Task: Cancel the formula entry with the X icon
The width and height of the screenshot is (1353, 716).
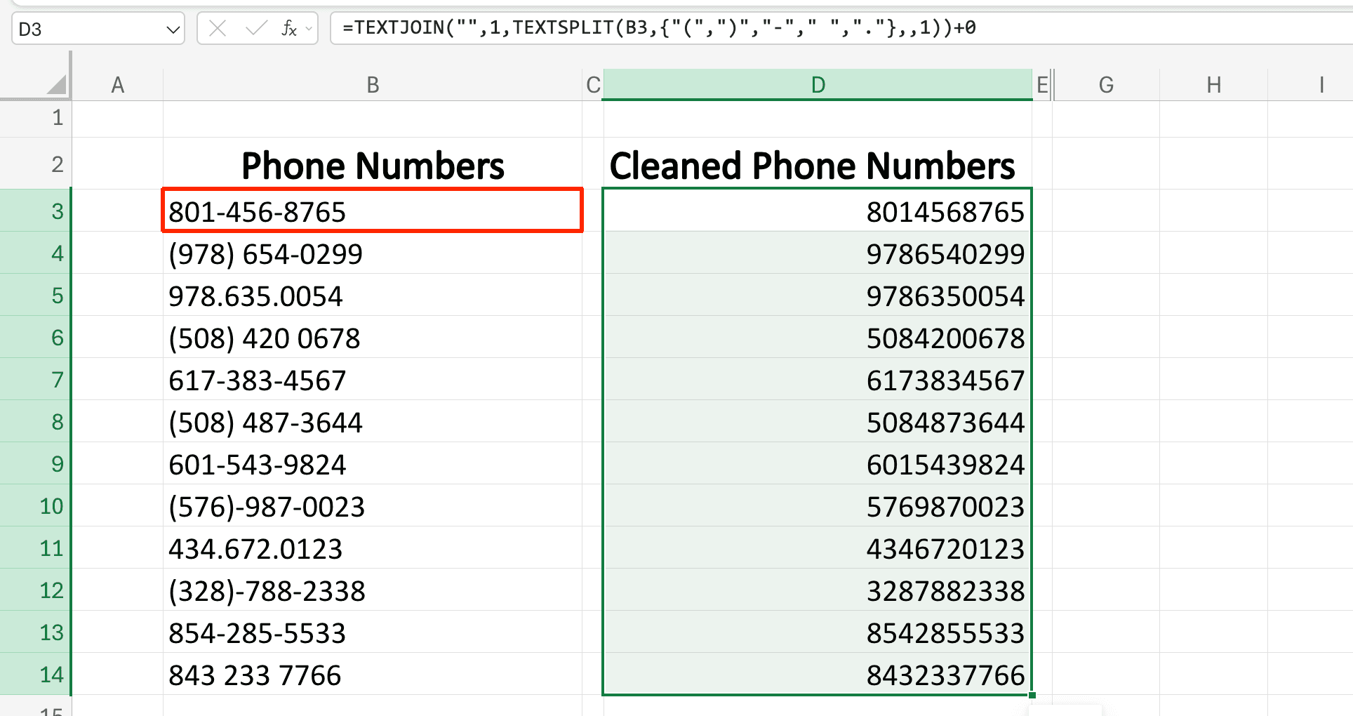Action: (218, 28)
